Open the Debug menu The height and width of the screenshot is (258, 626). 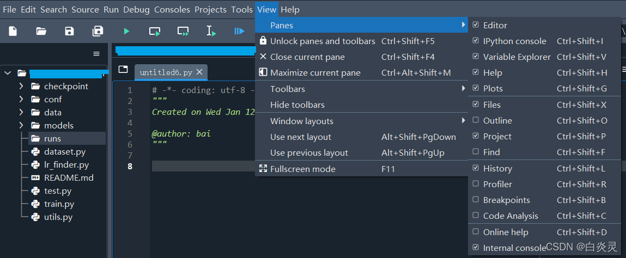[x=136, y=9]
